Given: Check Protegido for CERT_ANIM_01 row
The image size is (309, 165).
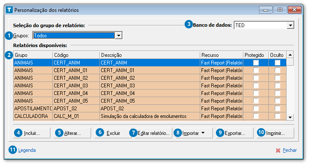Looking at the screenshot, I should [x=256, y=70].
